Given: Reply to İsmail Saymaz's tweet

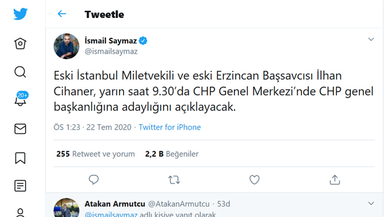Looking at the screenshot, I should (93, 180).
